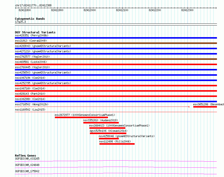224x177 pixels.
Task: Open nsv1062980 (Coe2014) variant label
Action: (30, 99)
